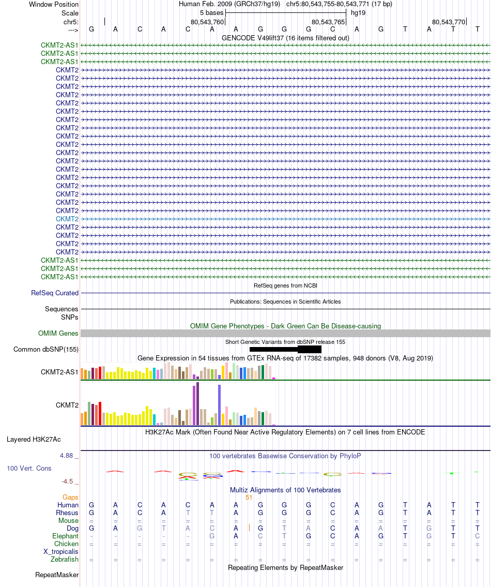Click the '5 bases' scale bar label
The width and height of the screenshot is (491, 587).
[211, 13]
